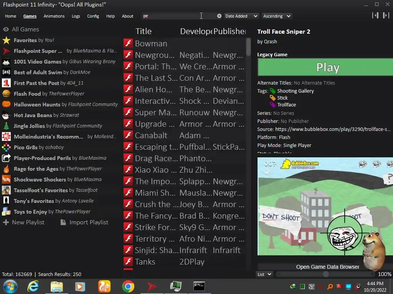Select the Stick tag
Screen dimensions: 393x294
(282, 98)
